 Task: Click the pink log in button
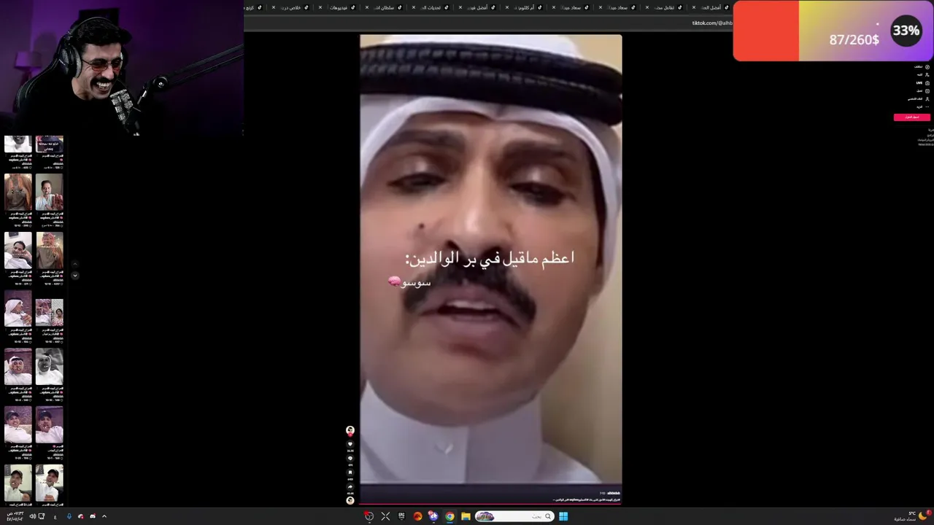click(912, 117)
